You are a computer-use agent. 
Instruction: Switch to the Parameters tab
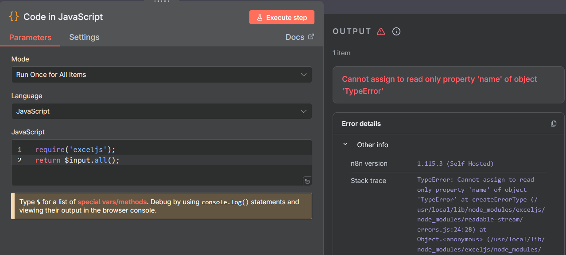coord(30,38)
